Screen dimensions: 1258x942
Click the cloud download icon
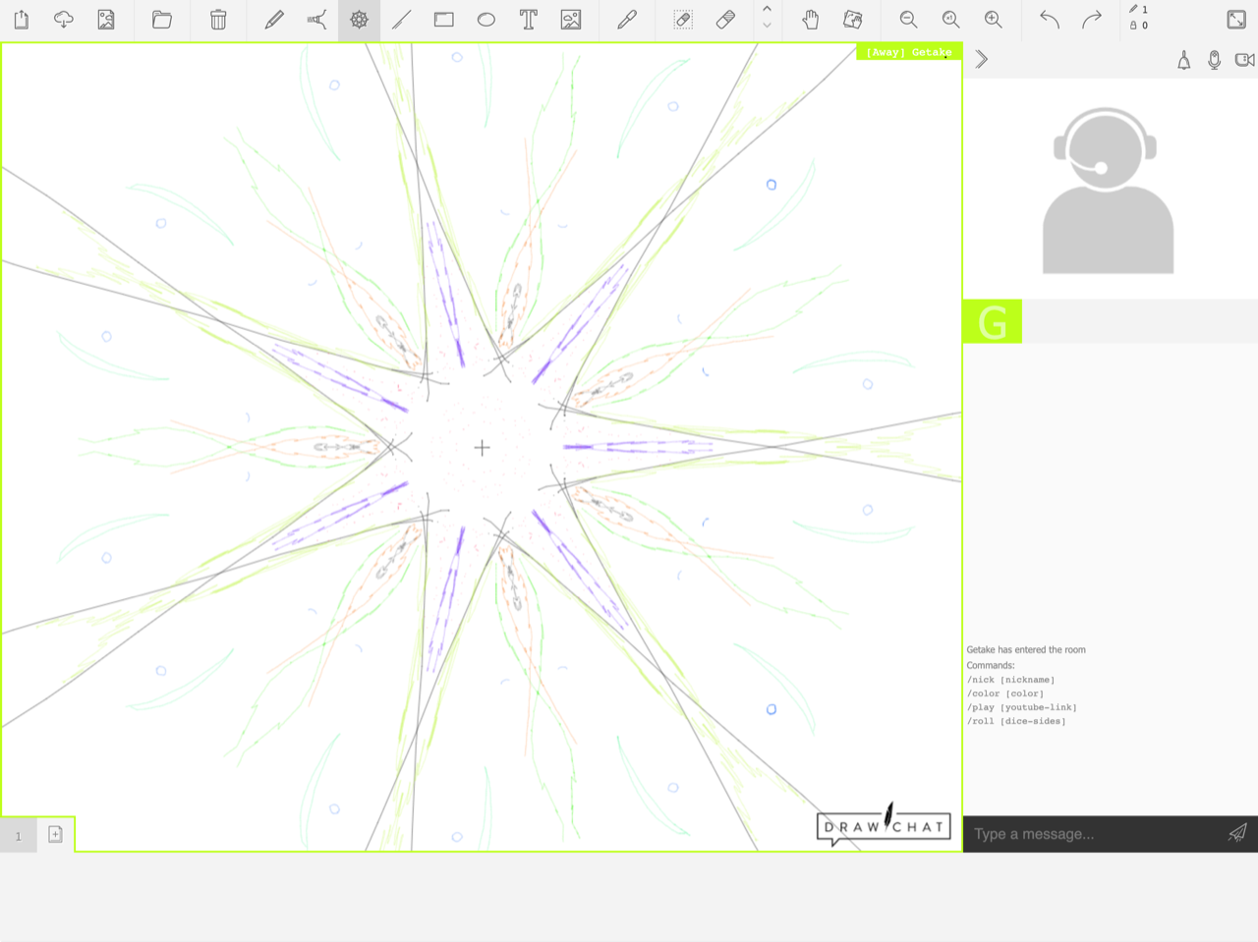click(64, 20)
